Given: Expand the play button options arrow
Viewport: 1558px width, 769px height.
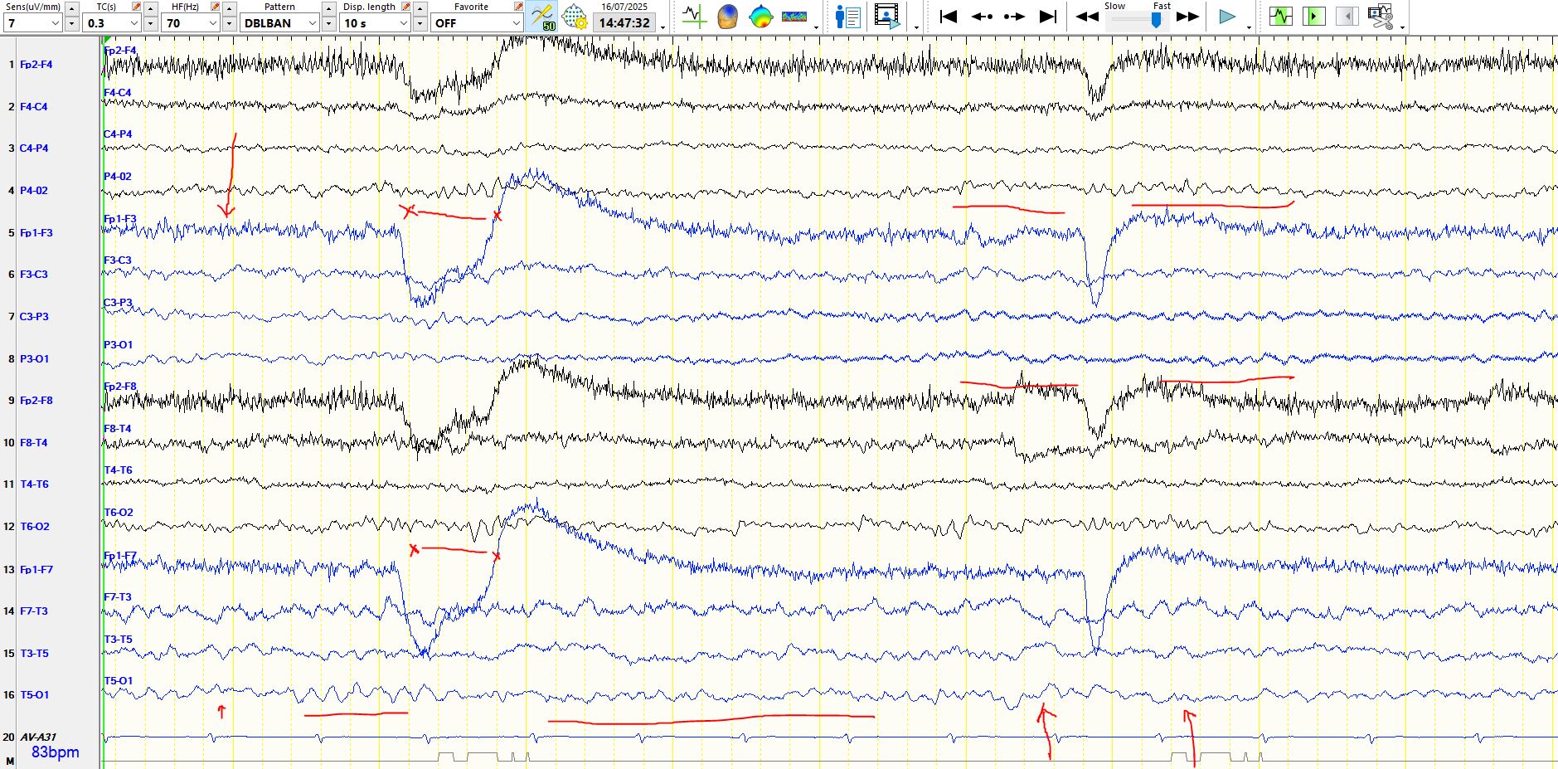Looking at the screenshot, I should click(1250, 27).
